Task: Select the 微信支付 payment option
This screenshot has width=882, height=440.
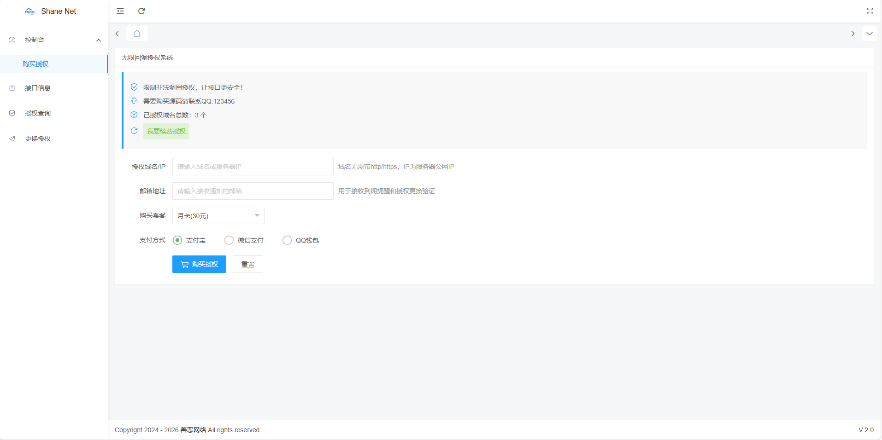Action: click(x=229, y=240)
